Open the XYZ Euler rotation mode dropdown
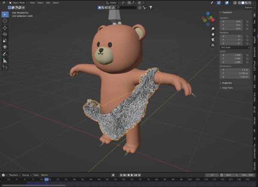The image size is (258, 187). point(235,47)
